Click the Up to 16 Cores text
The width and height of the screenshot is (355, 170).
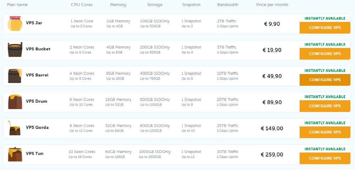[x=80, y=157]
